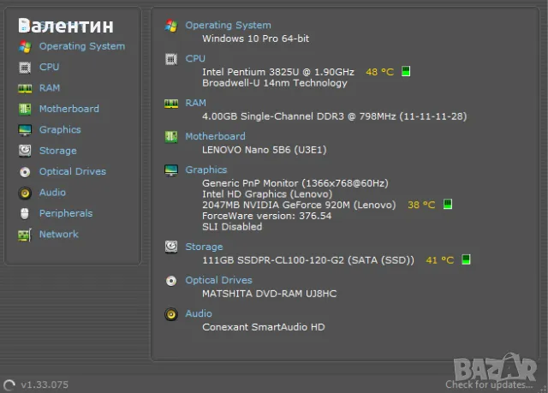Select the Motherboard icon in sidebar
The image size is (548, 393).
point(24,109)
